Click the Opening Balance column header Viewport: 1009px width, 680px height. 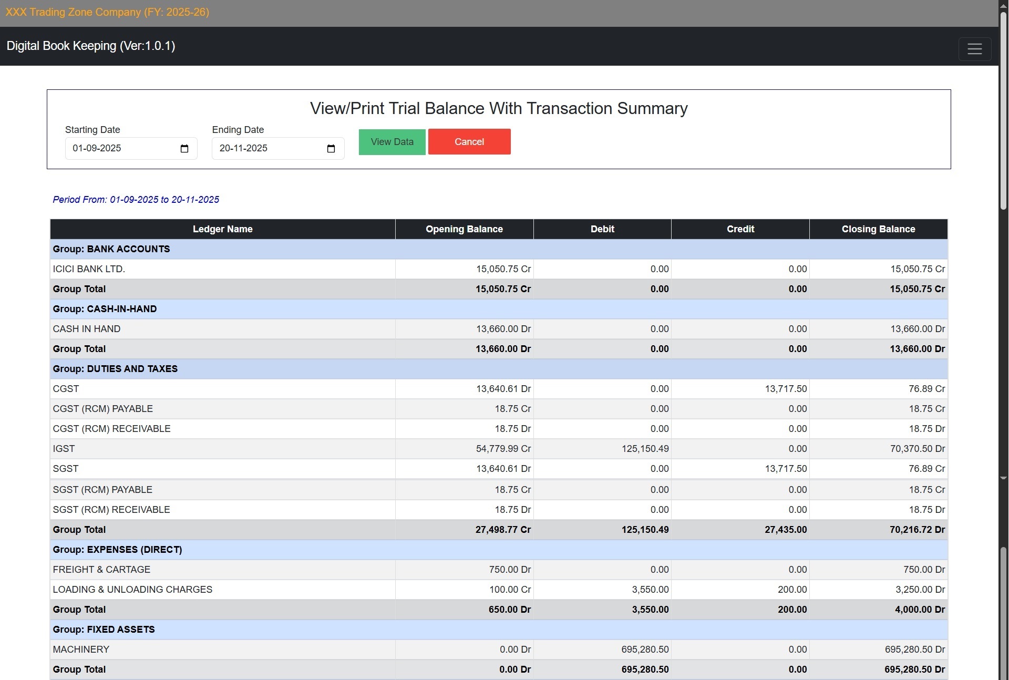pos(464,229)
